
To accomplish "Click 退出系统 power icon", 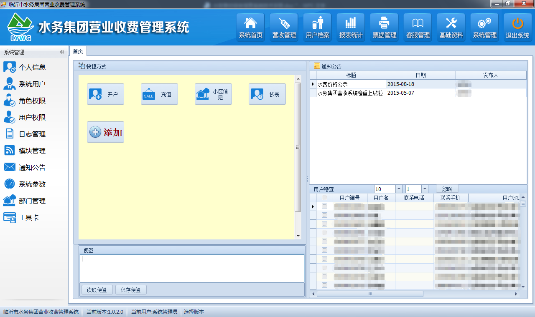I will click(518, 28).
